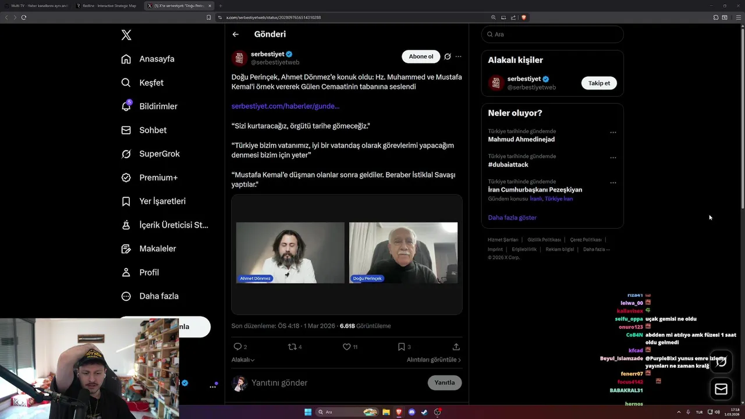Go to Anasayfa (Home) in the sidebar

click(x=148, y=59)
